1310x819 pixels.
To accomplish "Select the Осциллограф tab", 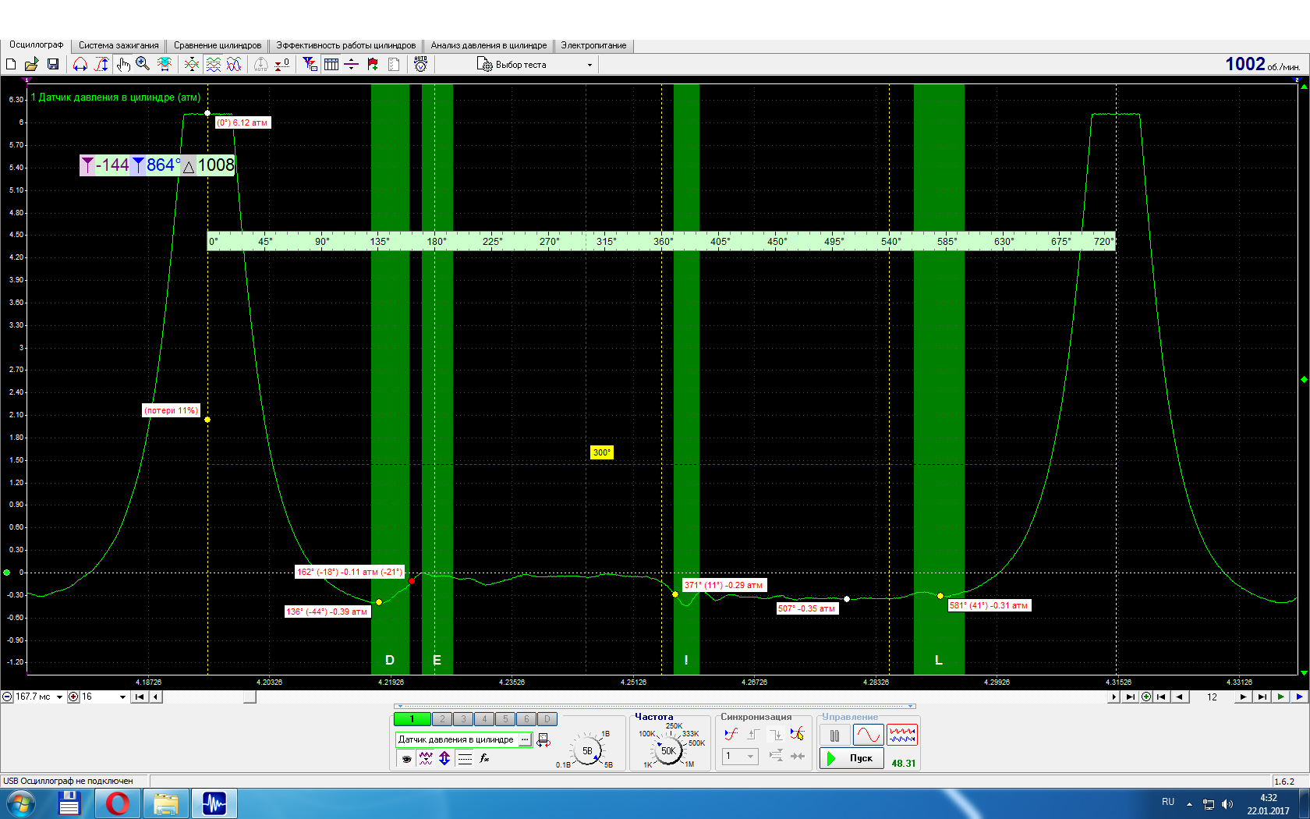I will click(x=36, y=44).
